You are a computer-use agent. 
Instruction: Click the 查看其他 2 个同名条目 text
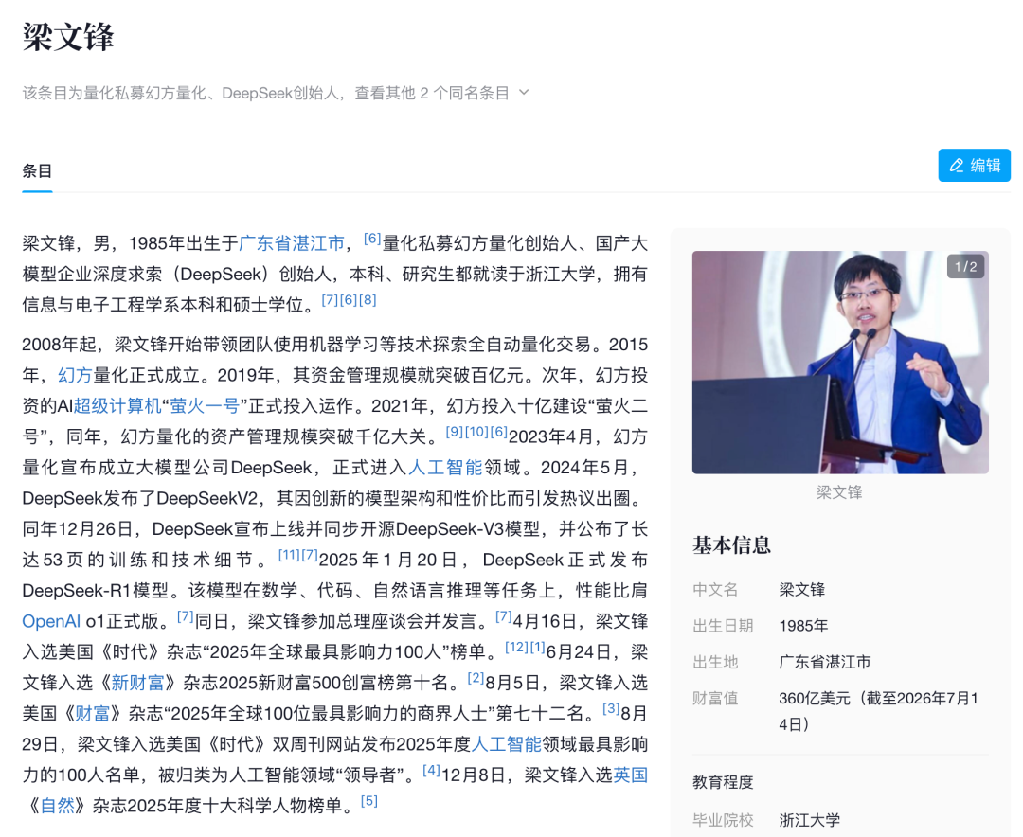[432, 93]
